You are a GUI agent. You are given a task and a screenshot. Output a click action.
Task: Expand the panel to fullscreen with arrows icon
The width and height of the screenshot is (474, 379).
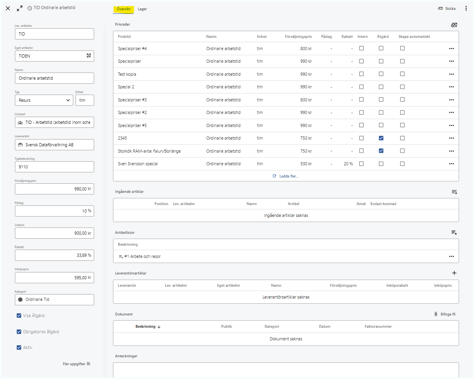(20, 8)
